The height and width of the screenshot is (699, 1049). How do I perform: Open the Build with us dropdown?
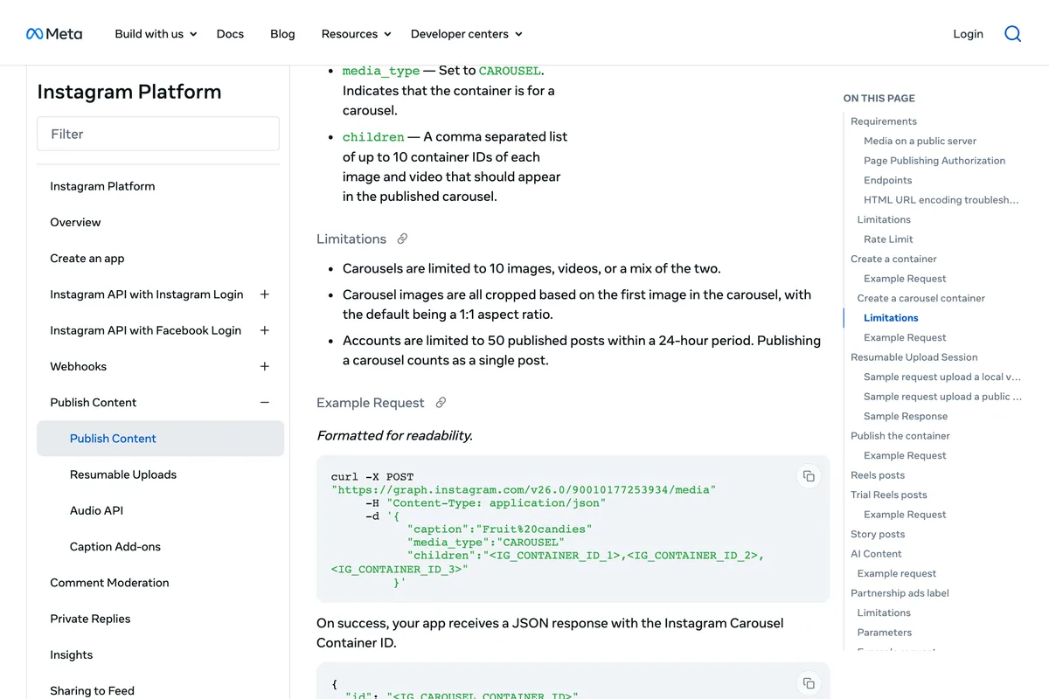(156, 34)
